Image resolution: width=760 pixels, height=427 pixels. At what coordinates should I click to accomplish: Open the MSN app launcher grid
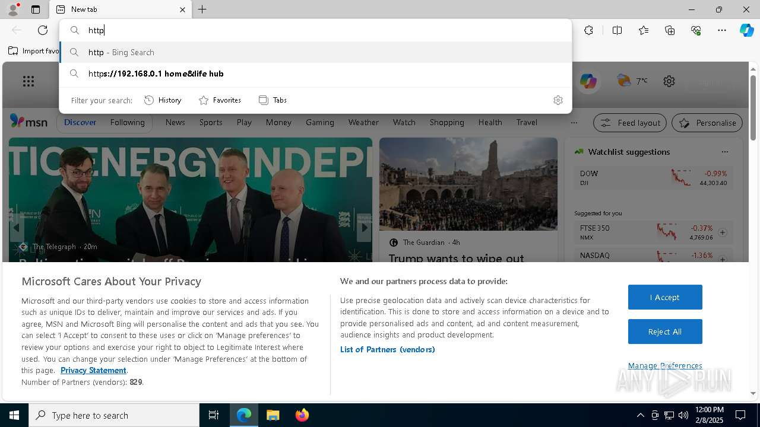(x=28, y=81)
